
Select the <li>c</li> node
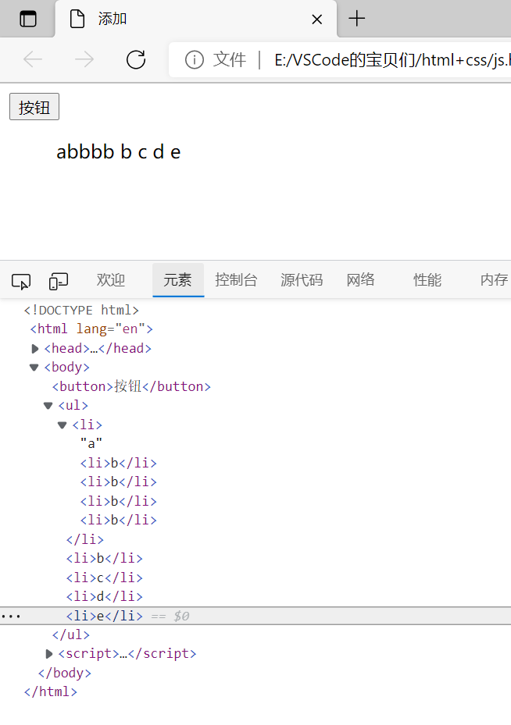tap(105, 578)
